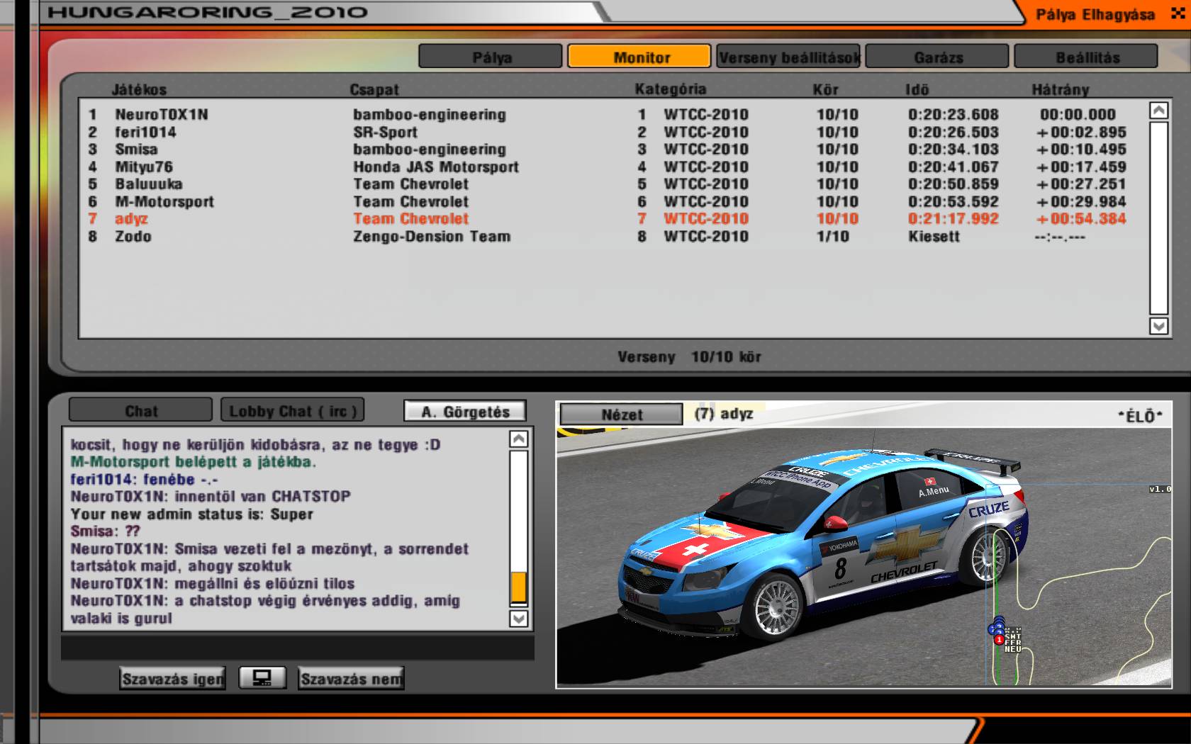Click Kategória column header
Viewport: 1191px width, 744px height.
coord(671,89)
